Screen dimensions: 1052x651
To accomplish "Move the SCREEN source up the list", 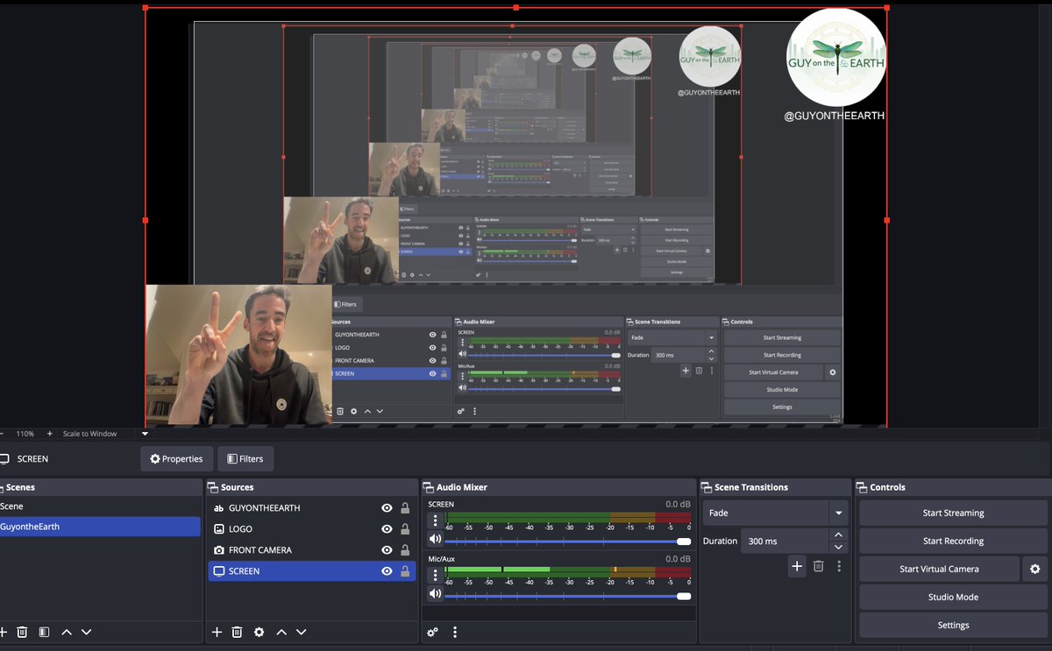I will click(281, 632).
